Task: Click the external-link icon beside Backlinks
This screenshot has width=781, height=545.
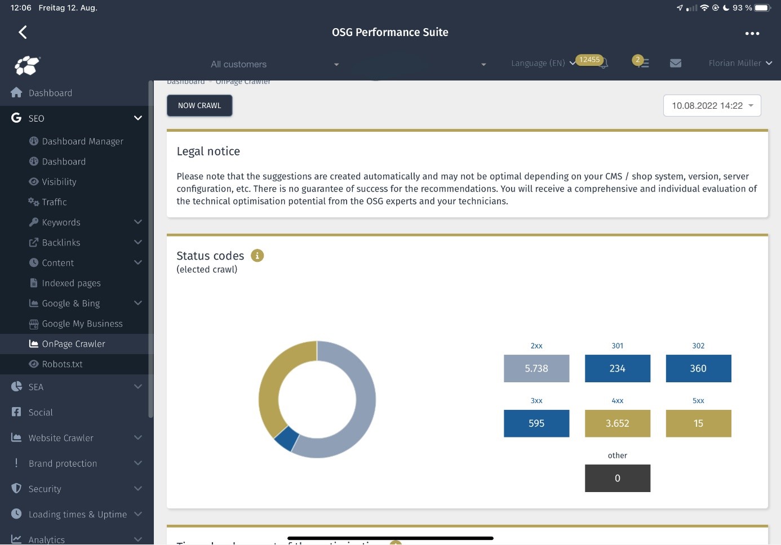Action: pos(34,242)
